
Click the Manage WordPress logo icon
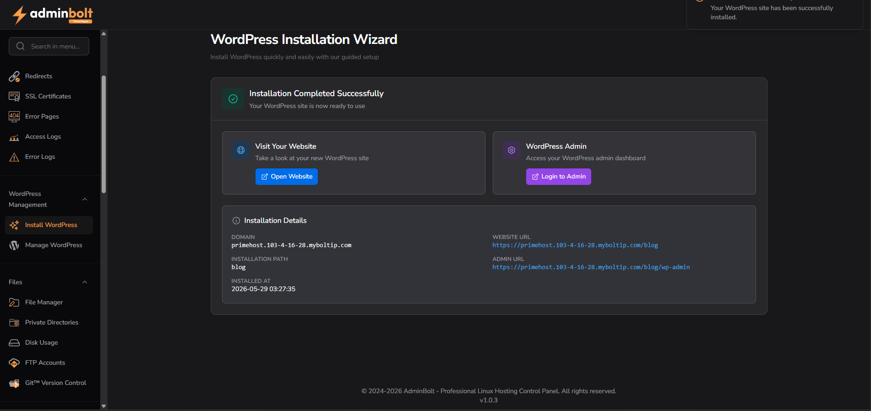14,245
